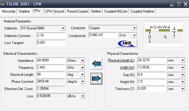
Task: Minimize the TXLINE window
Action: click(x=172, y=4)
